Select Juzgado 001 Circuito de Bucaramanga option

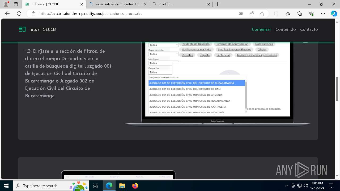[197, 83]
